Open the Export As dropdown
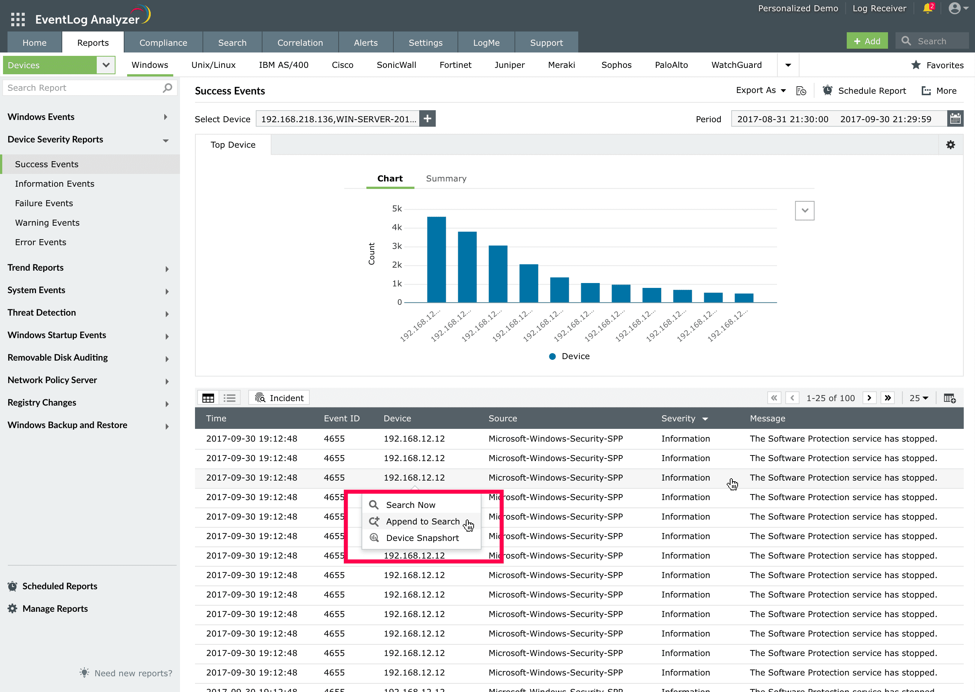 (760, 90)
